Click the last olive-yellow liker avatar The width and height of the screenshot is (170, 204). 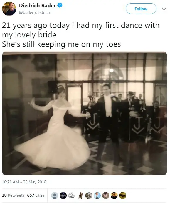[123, 195]
